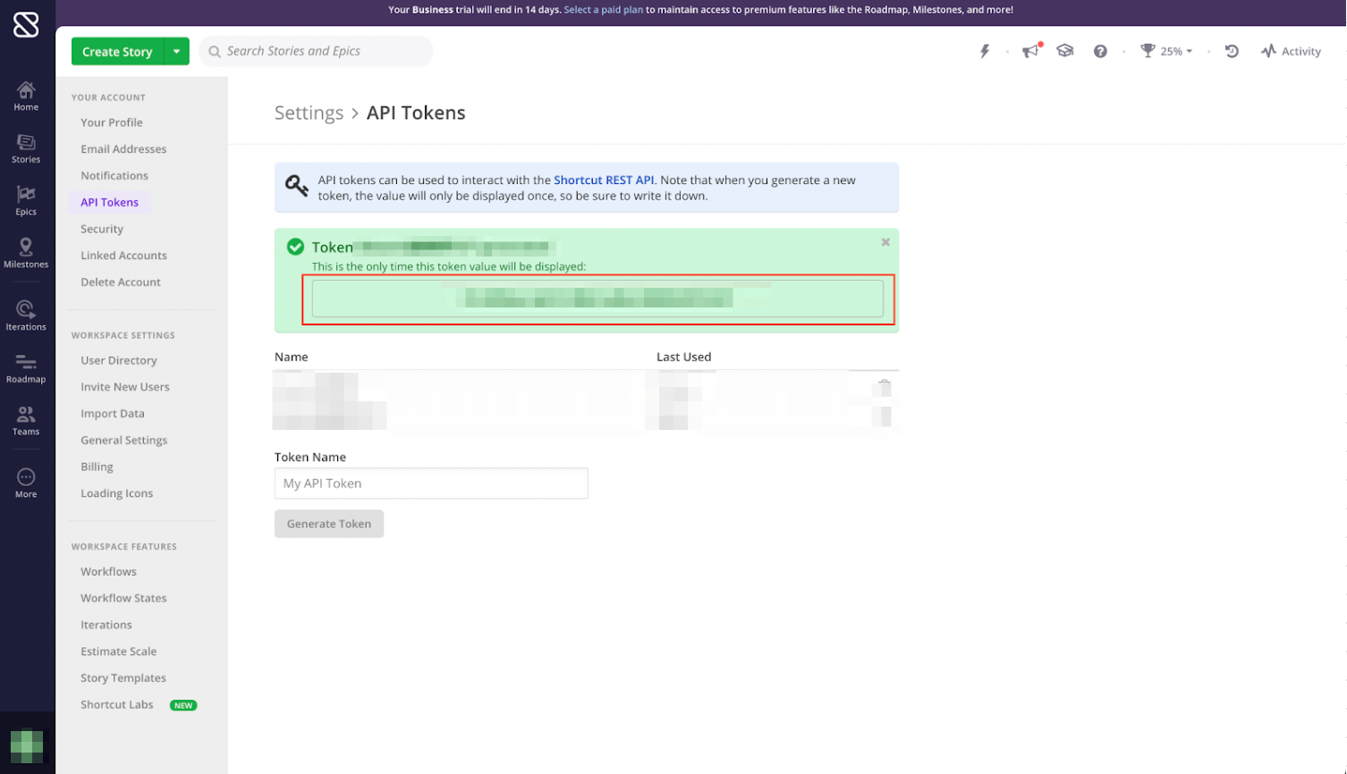Viewport: 1347px width, 774px height.
Task: Open Workflow States settings page
Action: pyautogui.click(x=123, y=598)
